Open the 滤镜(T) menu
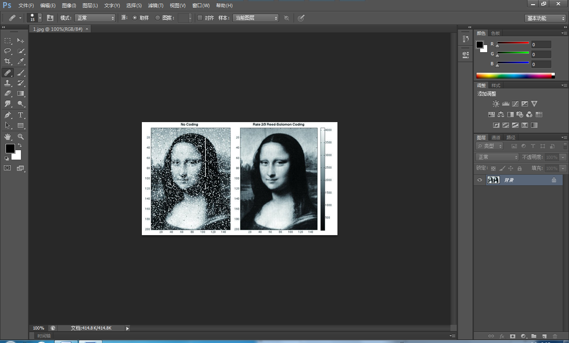569x343 pixels. 156,6
